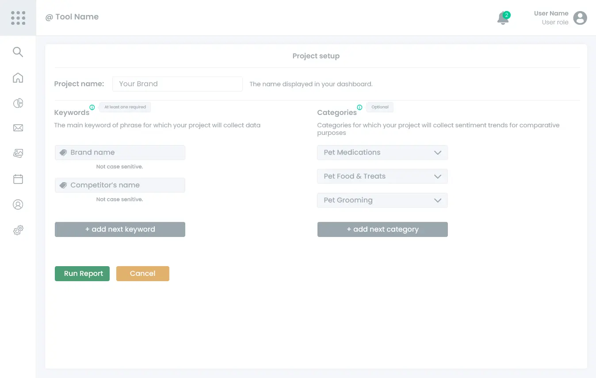Screen dimensions: 596x378
Task: Click the Keywords info icon
Action: [92, 107]
